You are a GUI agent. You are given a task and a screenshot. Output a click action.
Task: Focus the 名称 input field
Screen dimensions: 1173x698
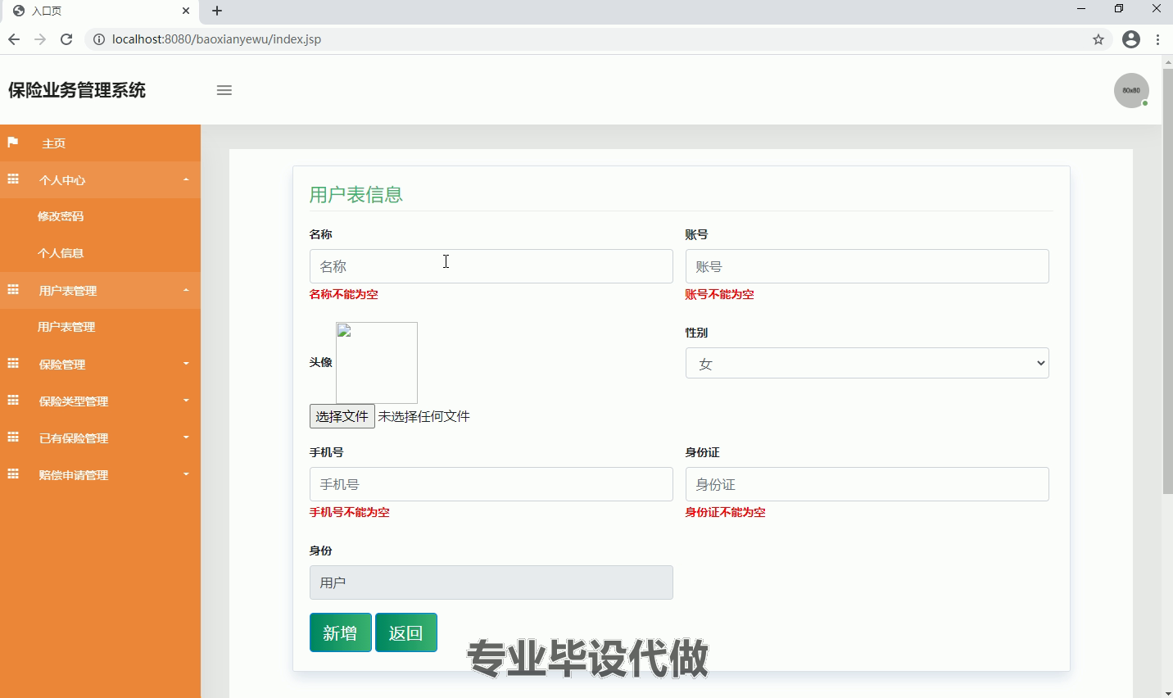[491, 266]
